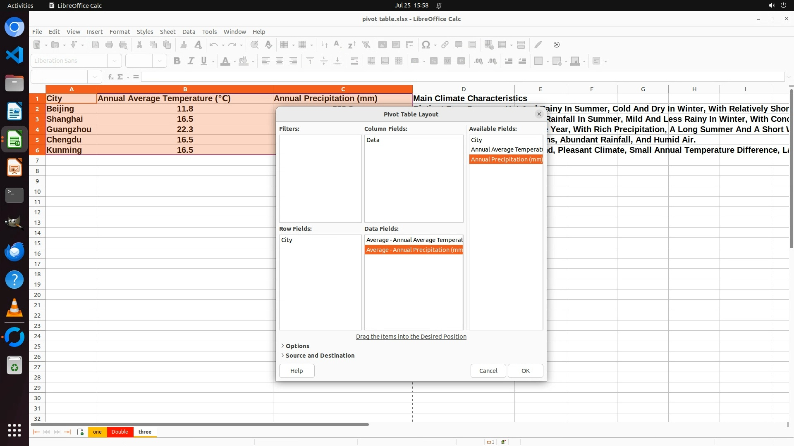Image resolution: width=794 pixels, height=446 pixels.
Task: Click the Italic formatting icon
Action: click(191, 61)
